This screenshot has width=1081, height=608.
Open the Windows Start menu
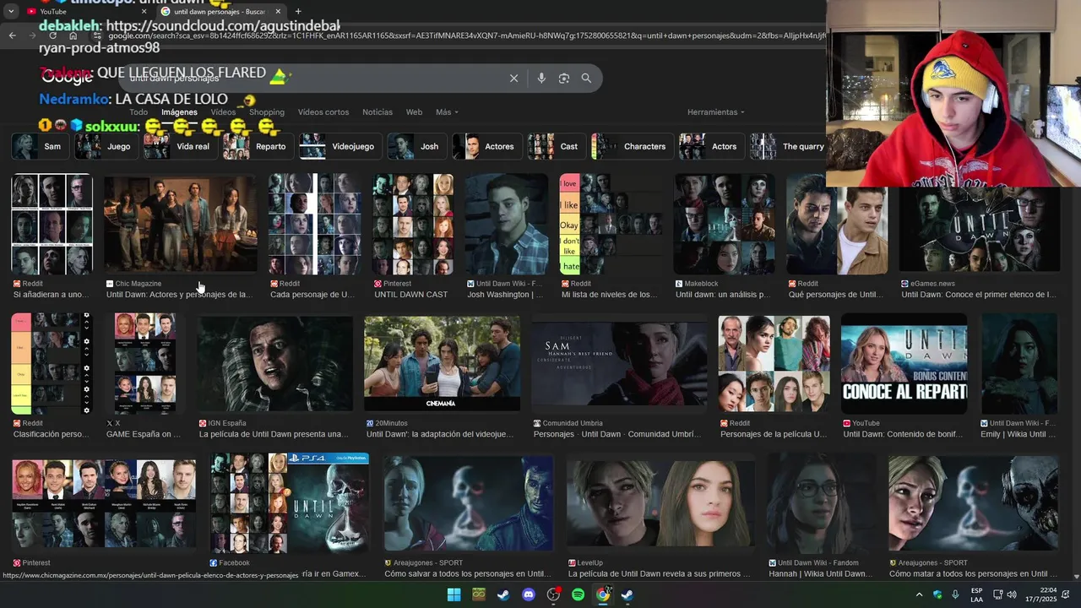click(454, 594)
